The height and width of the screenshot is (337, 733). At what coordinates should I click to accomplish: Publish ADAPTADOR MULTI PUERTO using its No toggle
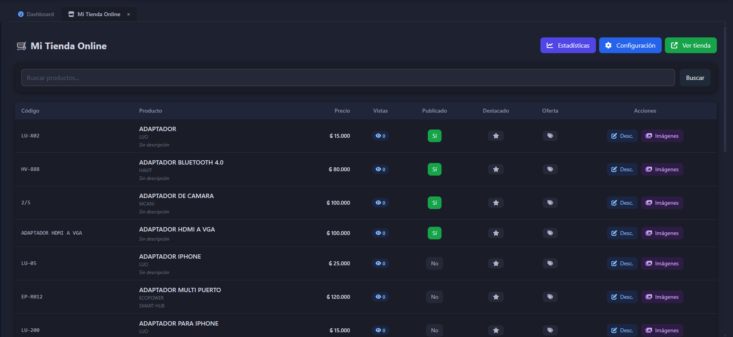click(434, 297)
